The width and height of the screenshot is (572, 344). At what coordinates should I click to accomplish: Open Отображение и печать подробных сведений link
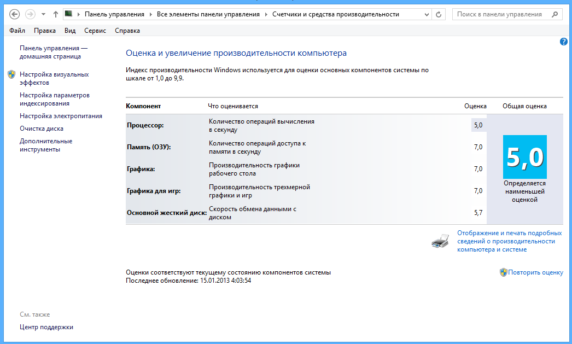pyautogui.click(x=510, y=241)
